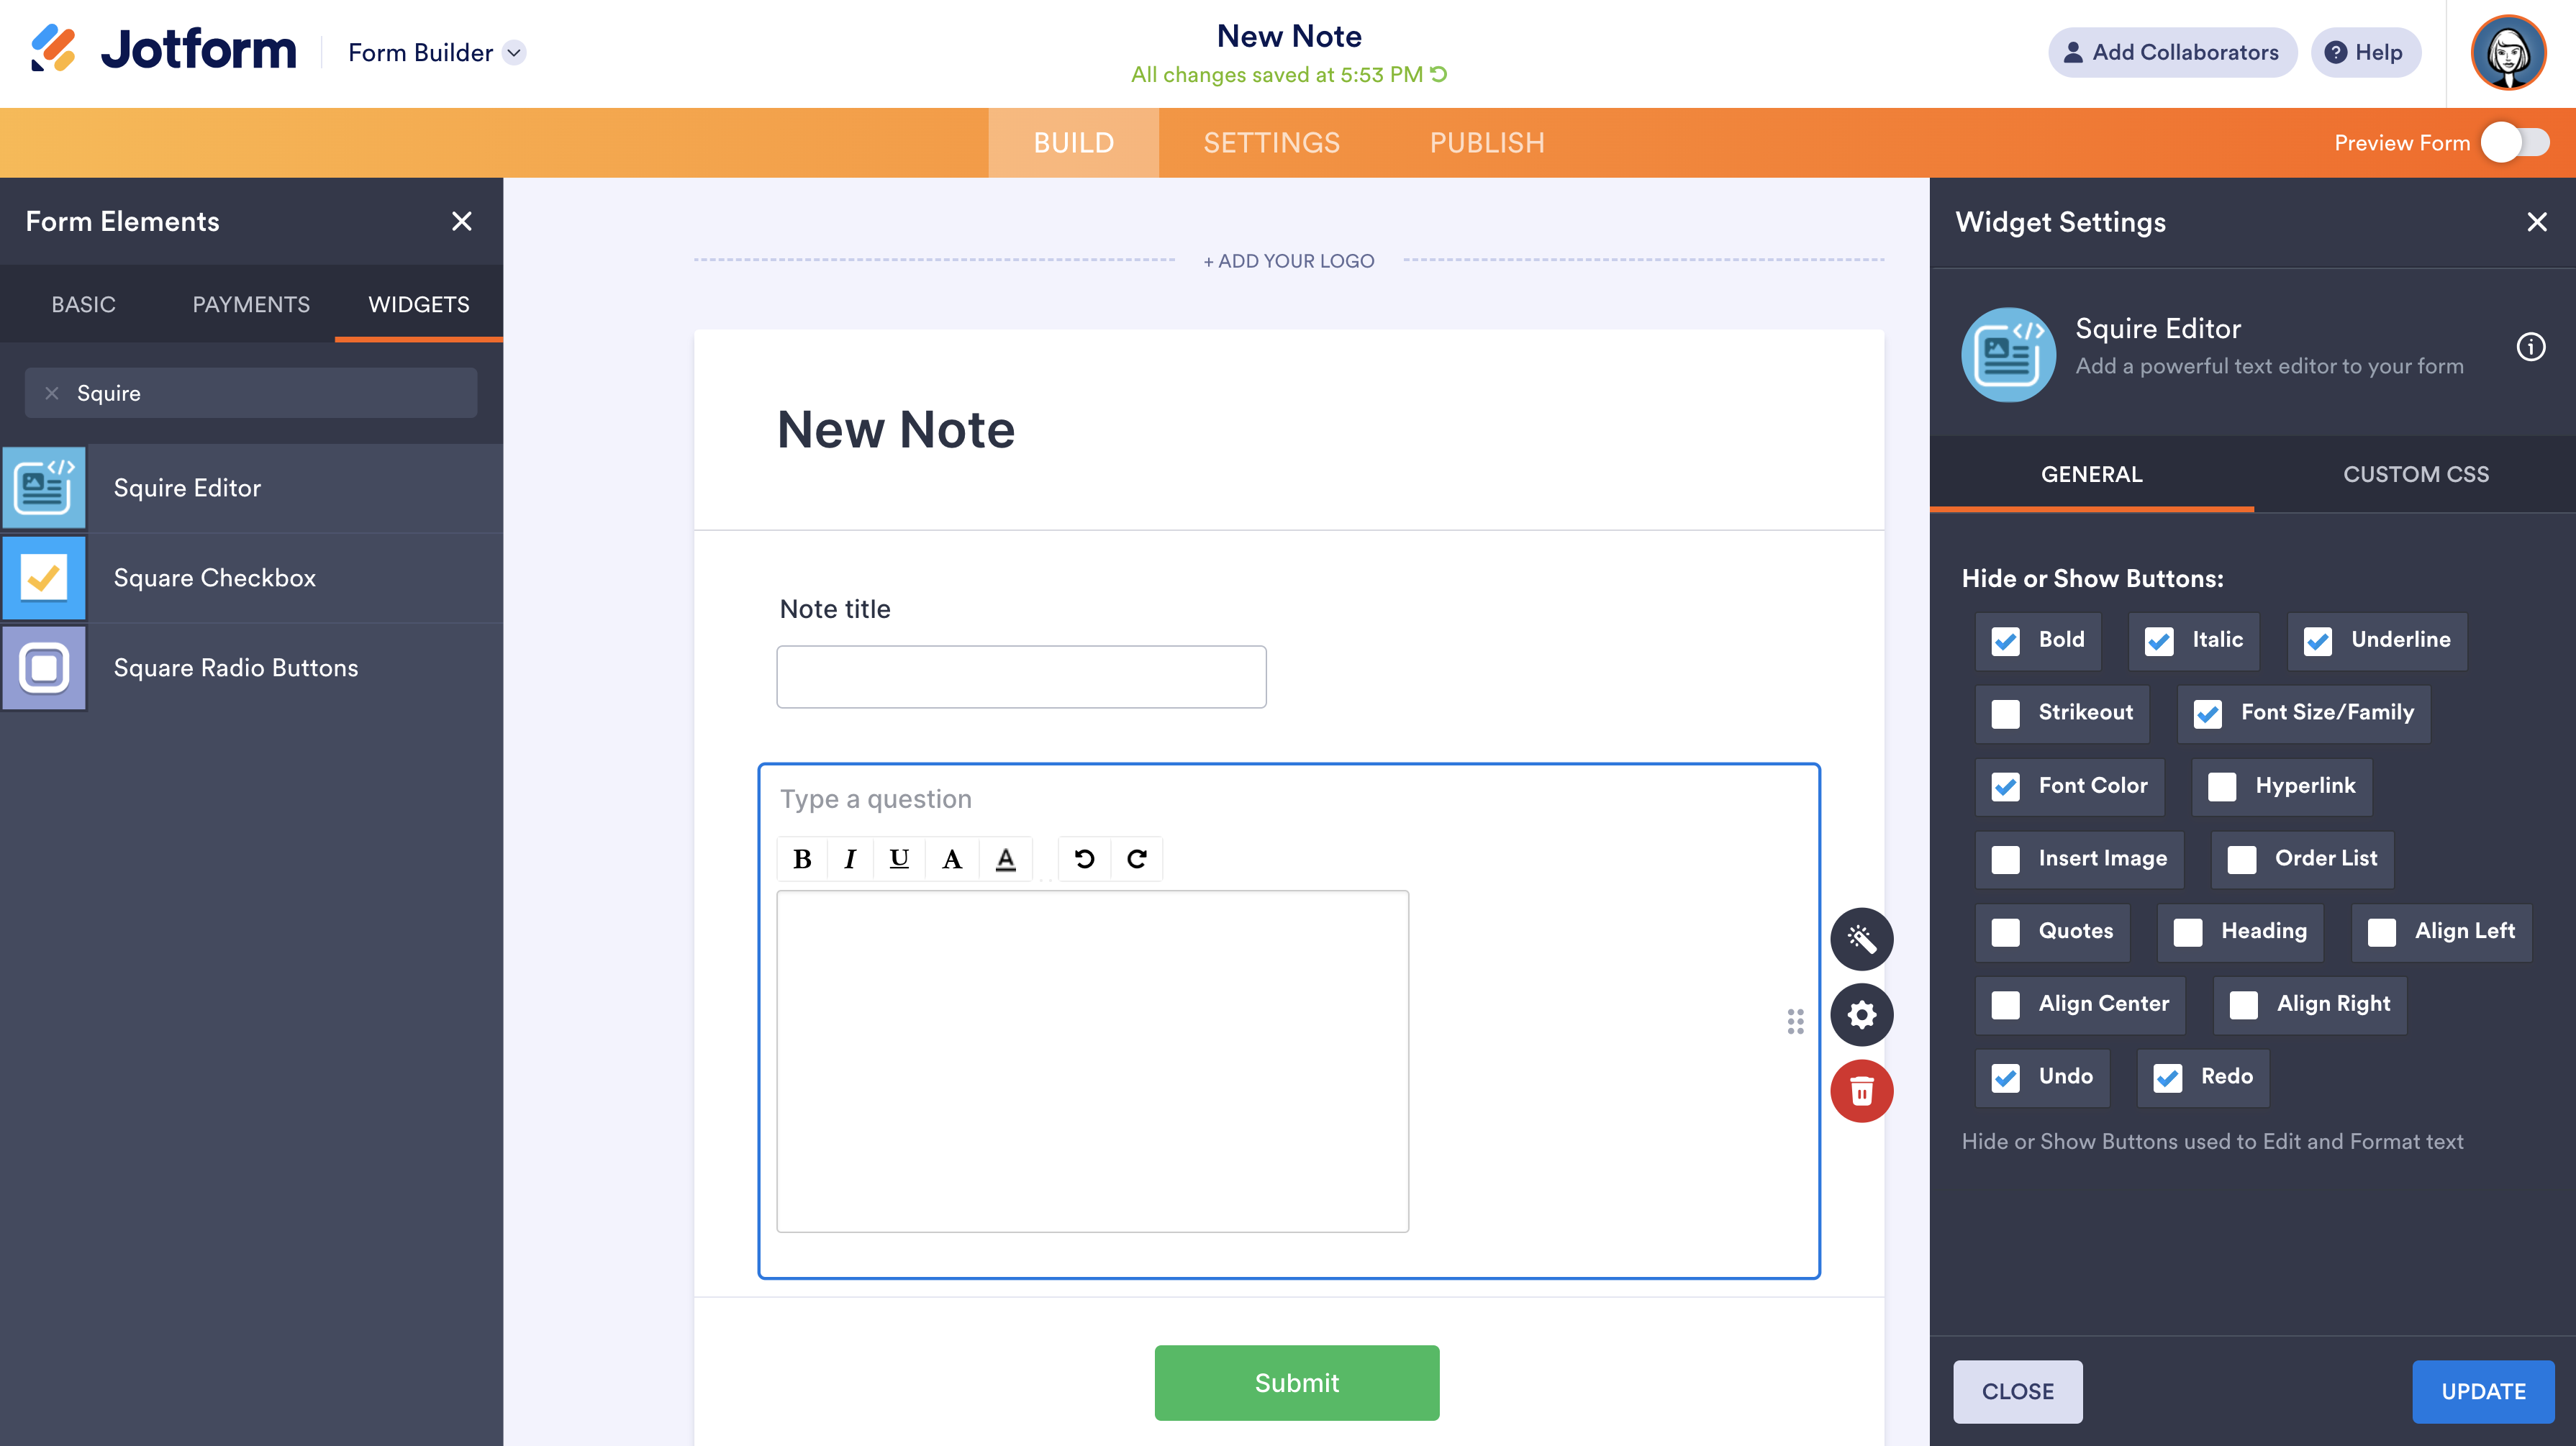
Task: Delete the widget using the red trash icon
Action: tap(1861, 1091)
